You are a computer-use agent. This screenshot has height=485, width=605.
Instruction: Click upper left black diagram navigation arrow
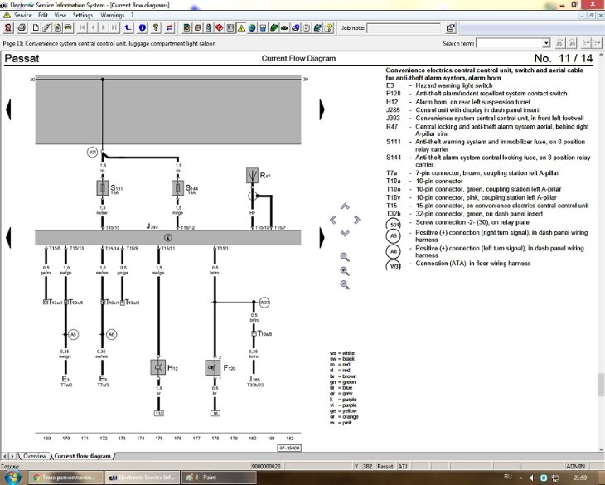tap(8, 109)
